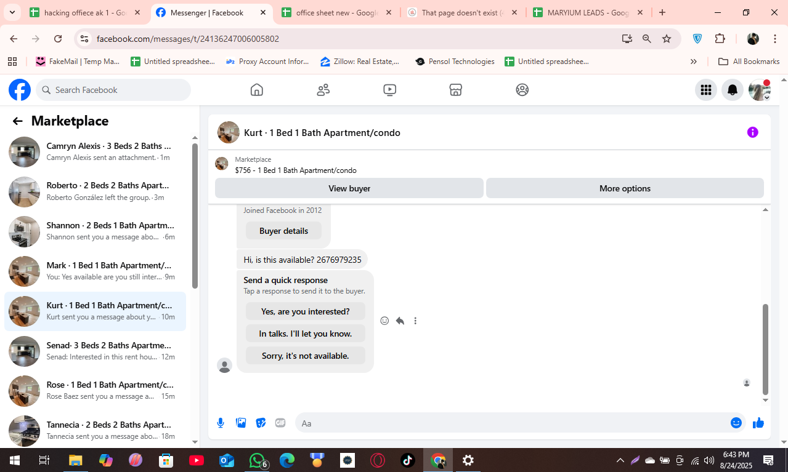Go to the Home feed icon
The height and width of the screenshot is (472, 788).
click(x=257, y=90)
